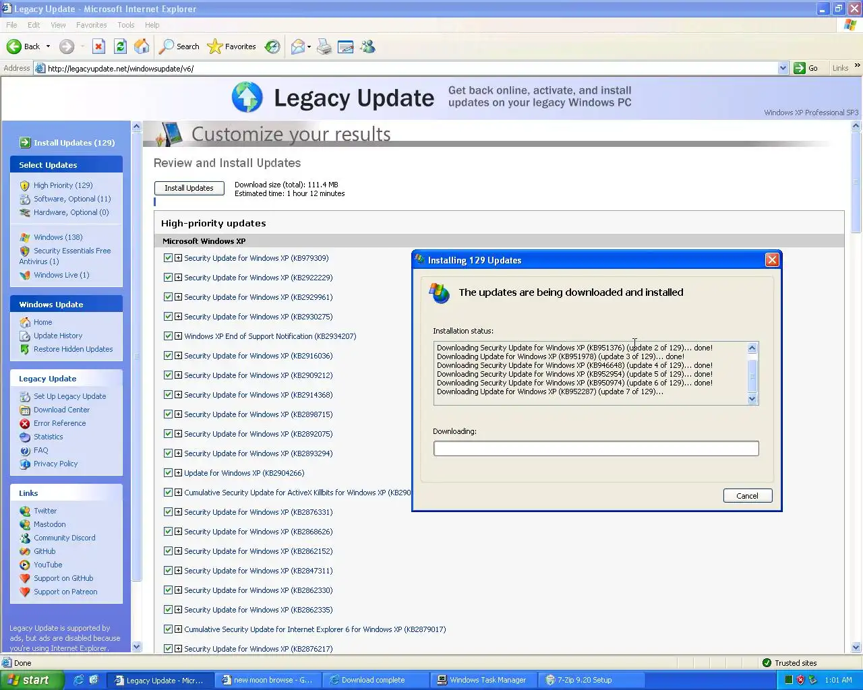Click the Legacy Update globe logo
The image size is (863, 690).
pos(247,97)
